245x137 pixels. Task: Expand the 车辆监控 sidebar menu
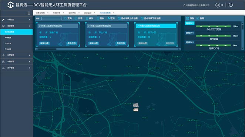pos(17,20)
